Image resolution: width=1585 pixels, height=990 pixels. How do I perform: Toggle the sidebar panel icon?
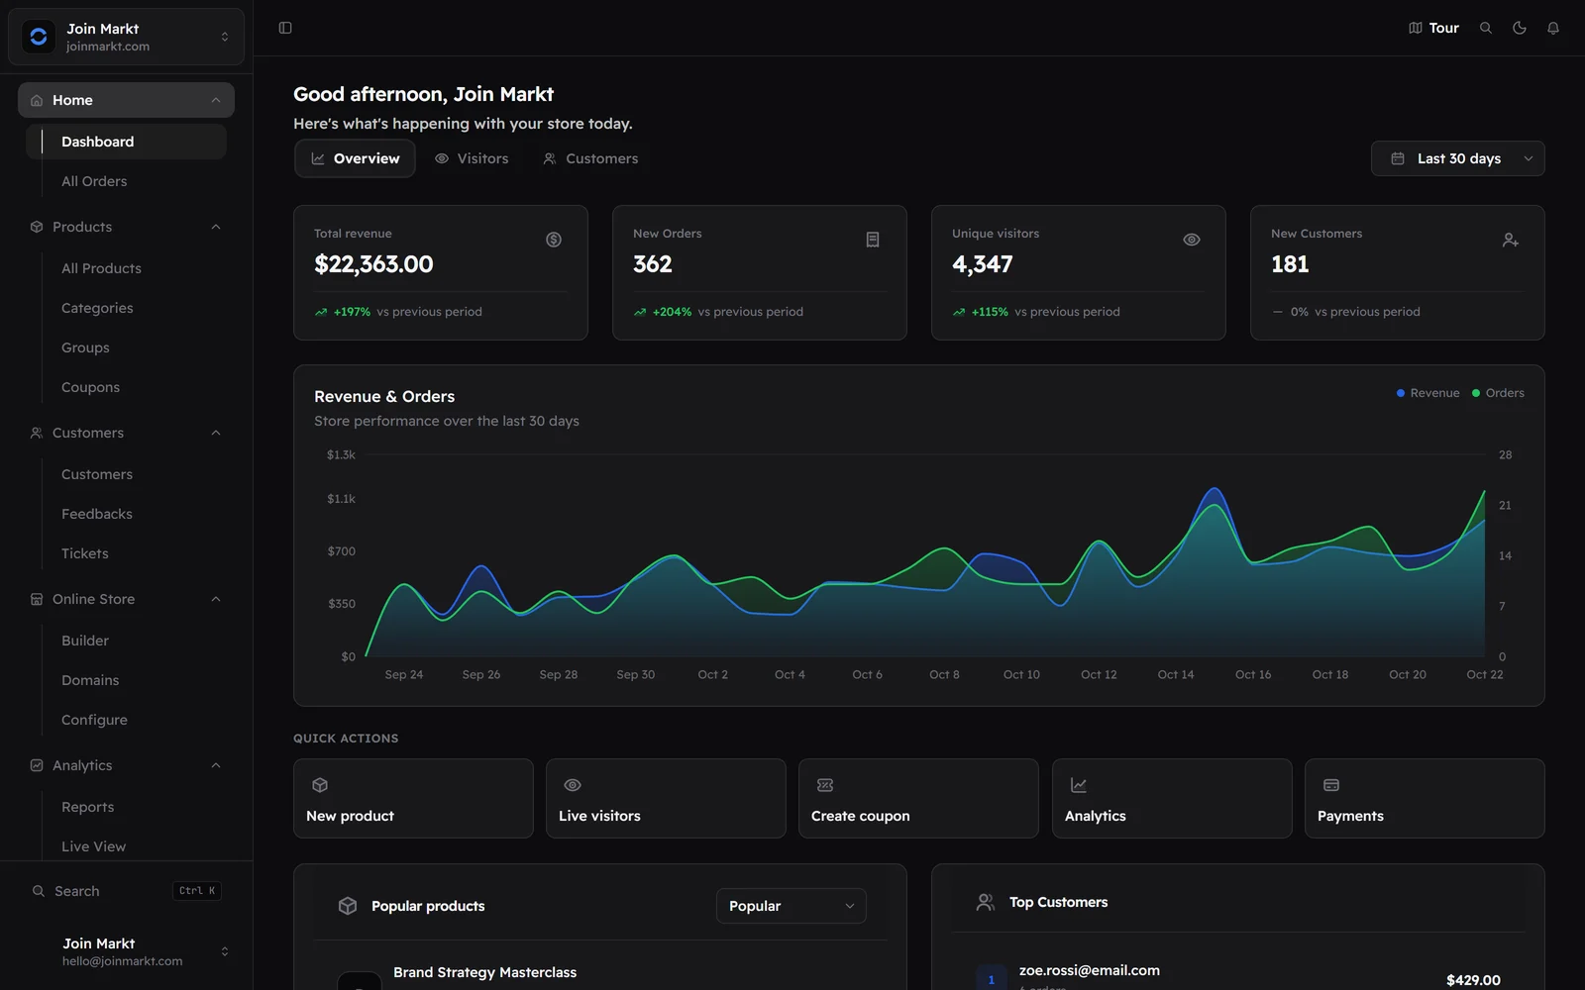[x=285, y=28]
